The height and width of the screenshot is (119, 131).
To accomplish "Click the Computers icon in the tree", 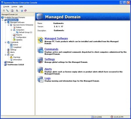I will [14, 30].
